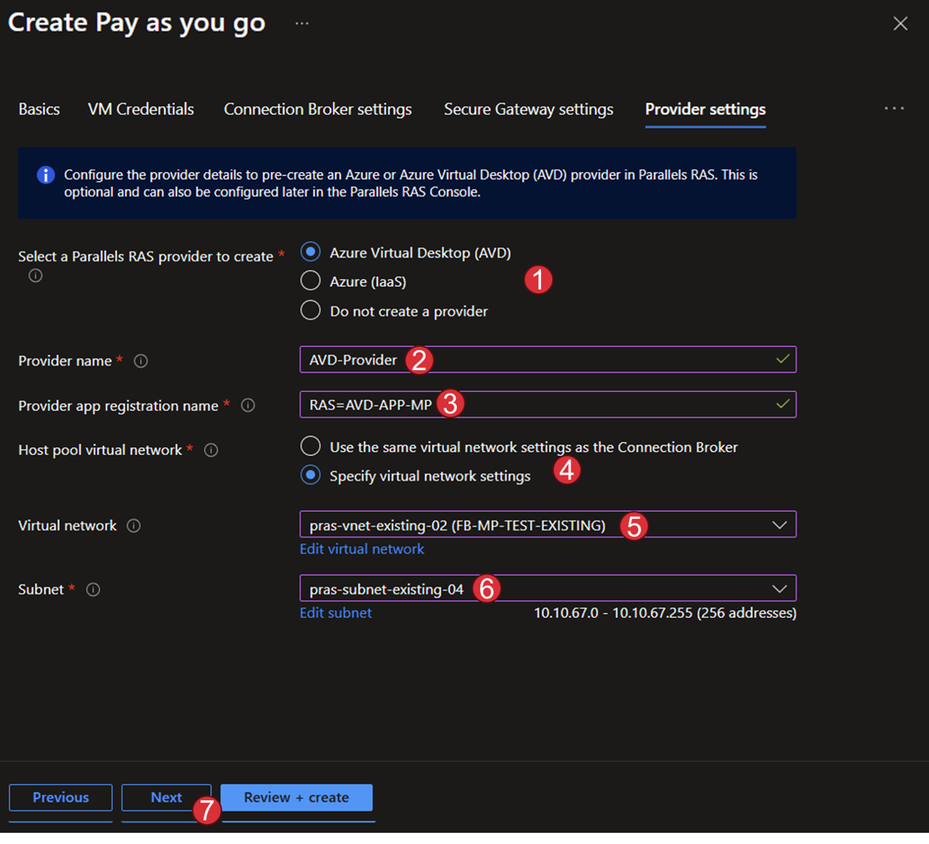Open Connection Broker settings tab
The width and height of the screenshot is (929, 844).
coord(317,110)
